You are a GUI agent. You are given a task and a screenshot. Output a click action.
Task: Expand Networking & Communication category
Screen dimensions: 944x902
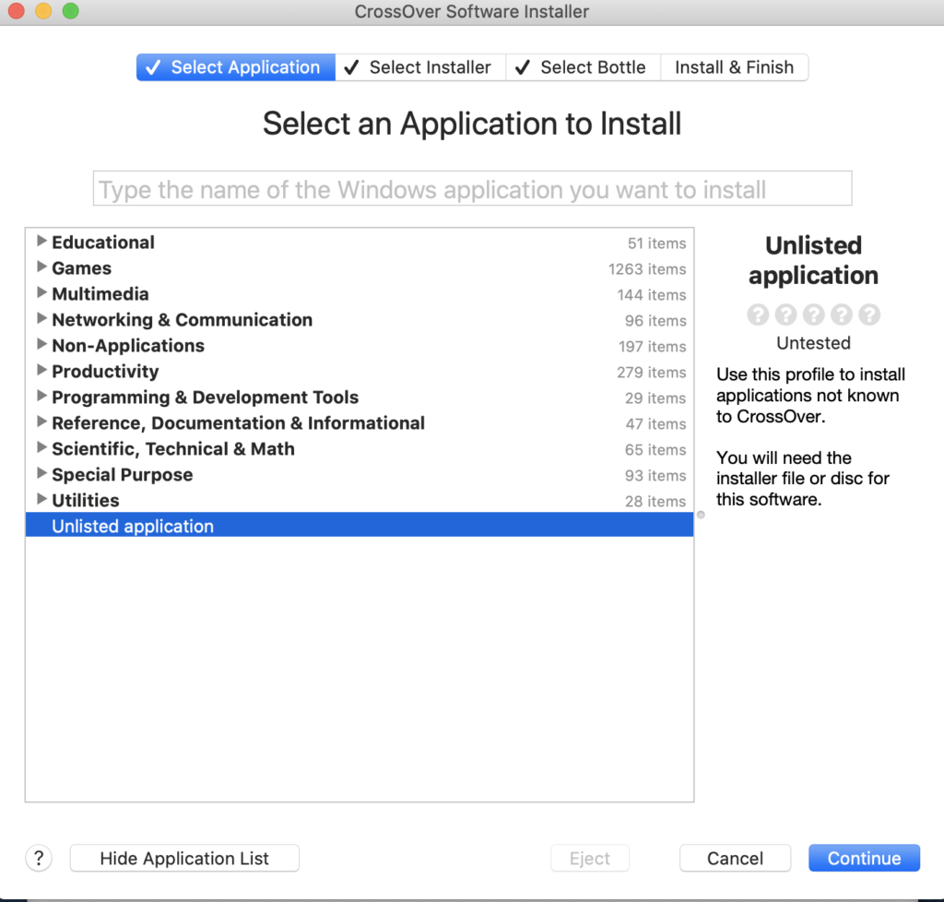41,319
